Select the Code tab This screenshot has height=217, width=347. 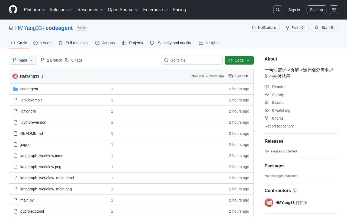tap(19, 43)
